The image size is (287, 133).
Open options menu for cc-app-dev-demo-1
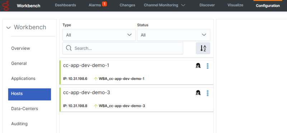(x=208, y=66)
